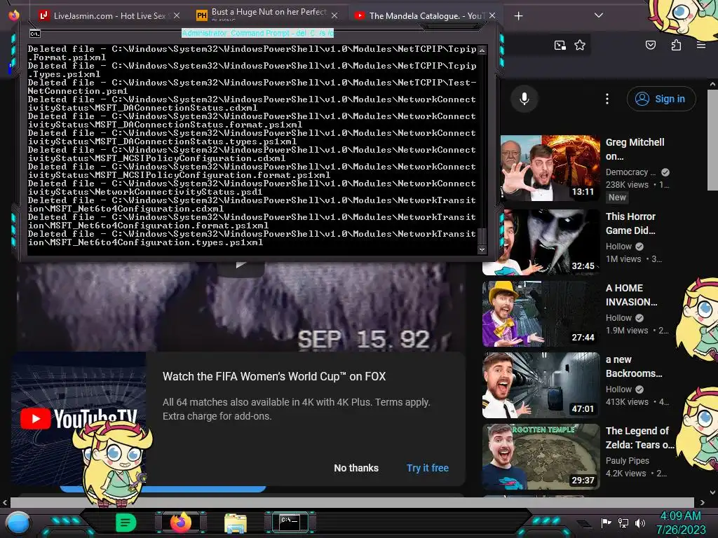Click the Firefox logo at the window's top-left corner
Screen dimensions: 718x538
[x=14, y=15]
